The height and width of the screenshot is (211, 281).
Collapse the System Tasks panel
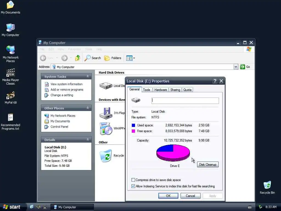coord(88,76)
